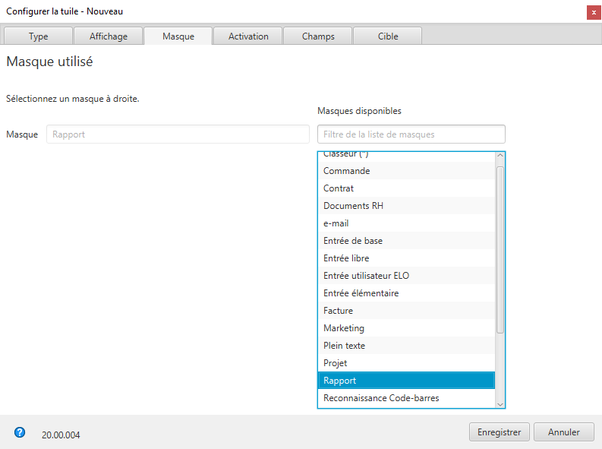The height and width of the screenshot is (449, 602).
Task: Select Entrée libre mask
Action: click(x=407, y=258)
